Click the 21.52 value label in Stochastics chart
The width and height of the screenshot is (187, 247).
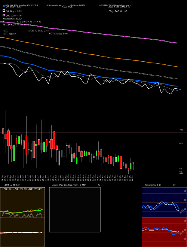pyautogui.click(x=181, y=211)
